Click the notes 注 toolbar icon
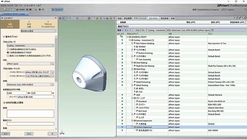Screen dimensions: 247x139 point(36,10)
